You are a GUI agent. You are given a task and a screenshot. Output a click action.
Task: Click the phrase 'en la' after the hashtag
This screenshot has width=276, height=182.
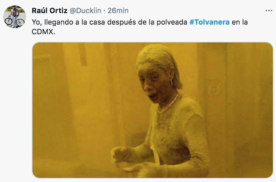(x=240, y=22)
